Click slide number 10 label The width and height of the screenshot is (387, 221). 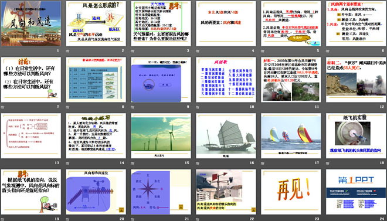pyautogui.click(x=252, y=107)
